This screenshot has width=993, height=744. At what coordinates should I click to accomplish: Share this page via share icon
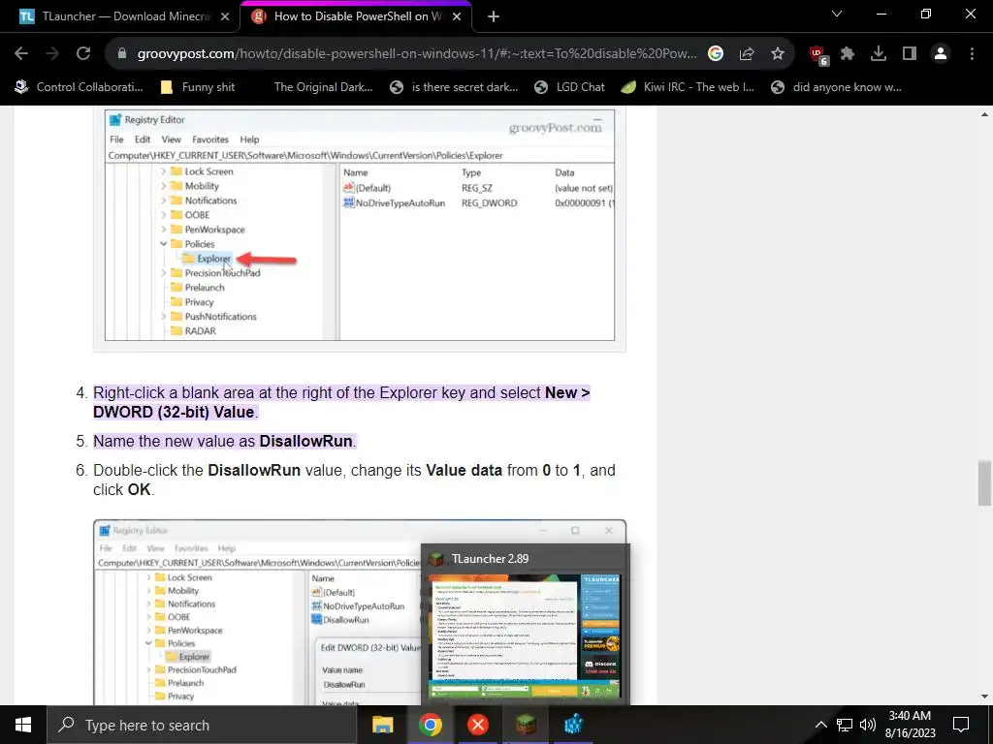pyautogui.click(x=747, y=54)
